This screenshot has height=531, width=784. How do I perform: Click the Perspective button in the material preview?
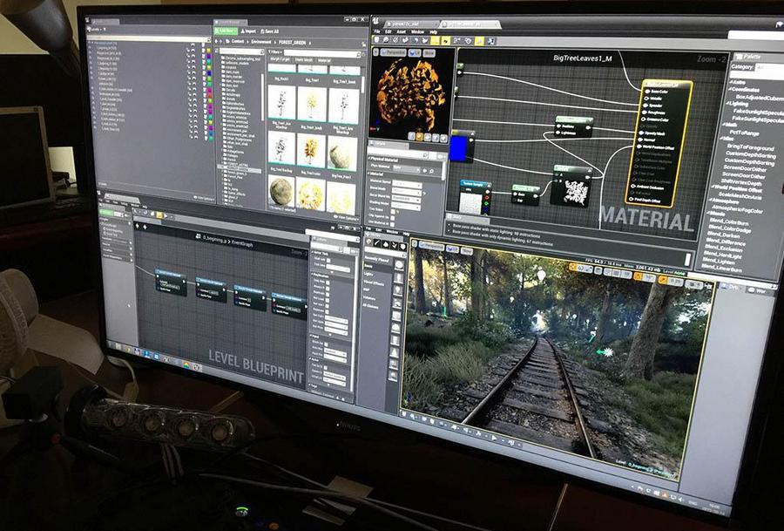pyautogui.click(x=393, y=52)
